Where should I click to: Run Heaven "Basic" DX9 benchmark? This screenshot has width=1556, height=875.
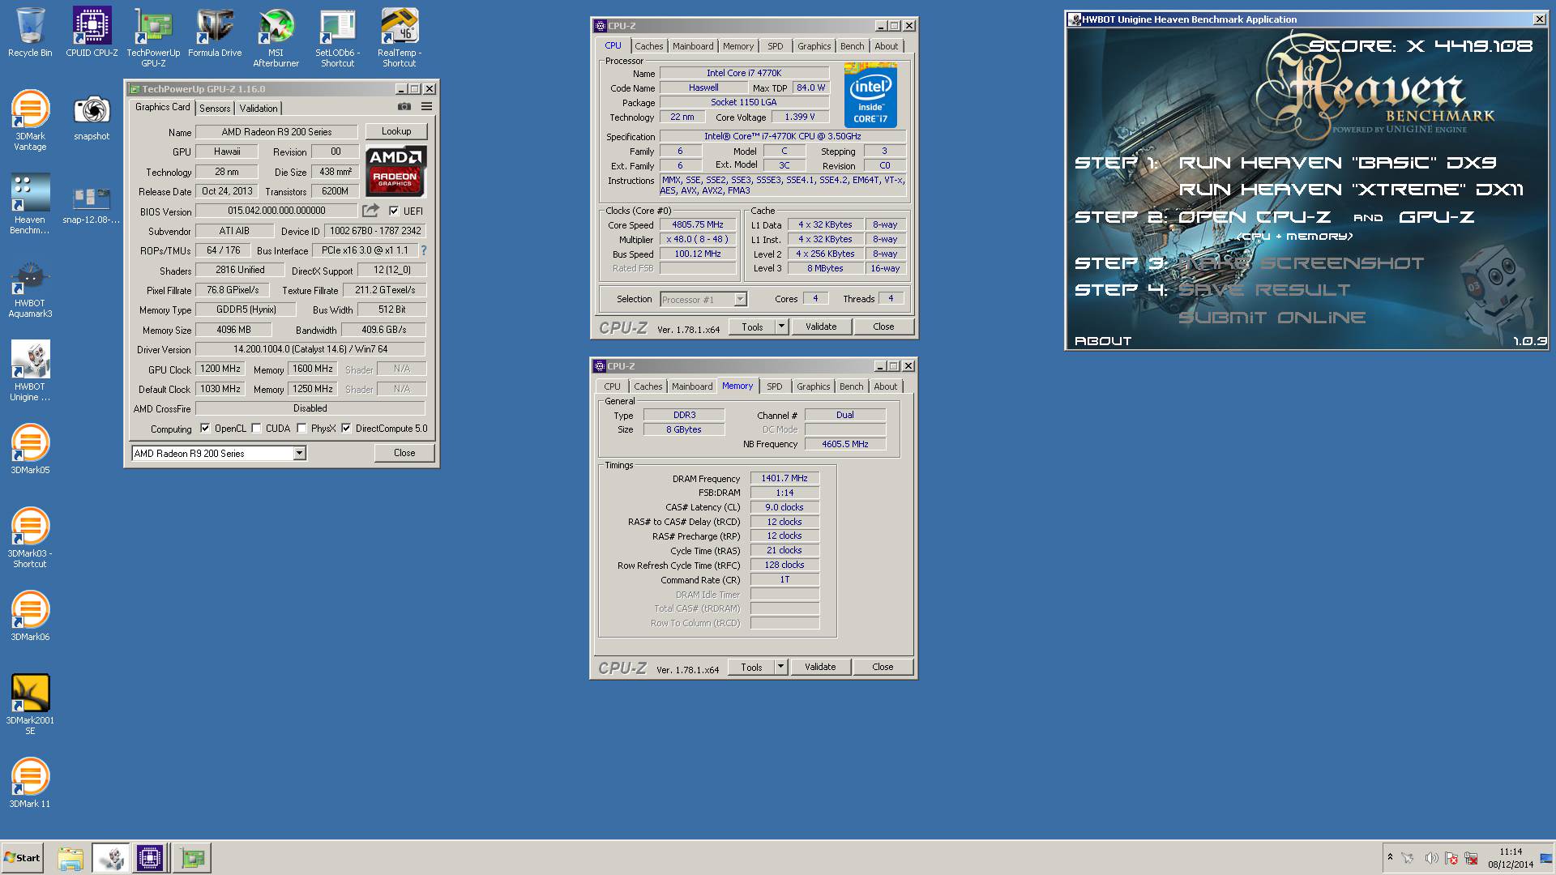pos(1337,162)
